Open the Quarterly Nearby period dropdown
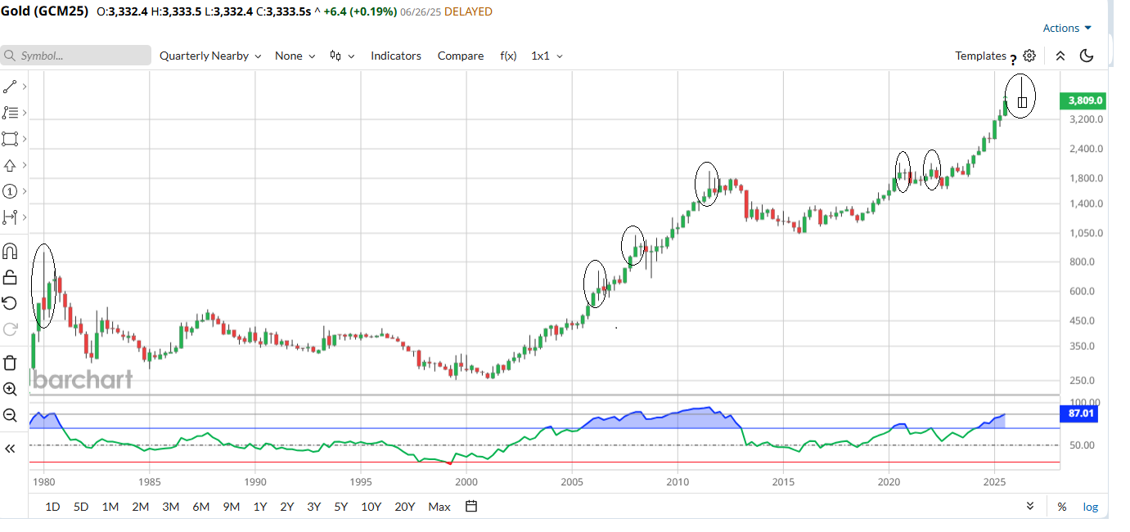This screenshot has height=532, width=1130. (x=210, y=56)
